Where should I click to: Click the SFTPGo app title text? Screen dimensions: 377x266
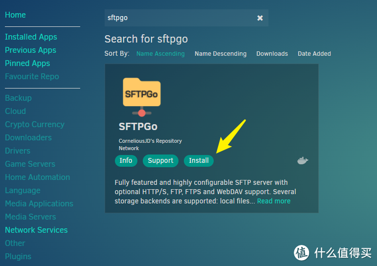tap(138, 127)
